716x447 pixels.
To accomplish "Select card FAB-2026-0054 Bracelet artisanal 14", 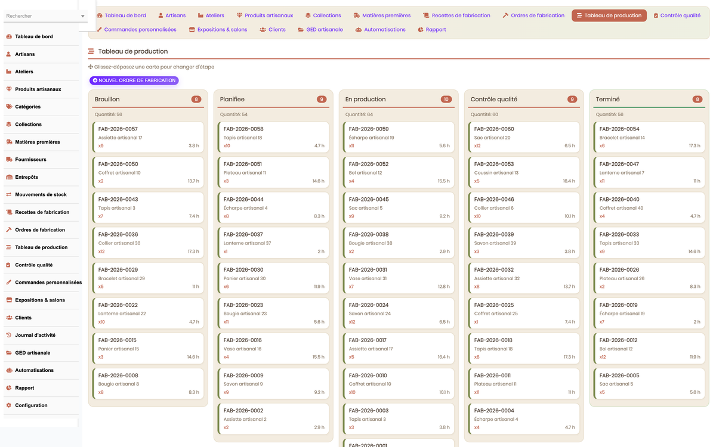I will (x=649, y=137).
